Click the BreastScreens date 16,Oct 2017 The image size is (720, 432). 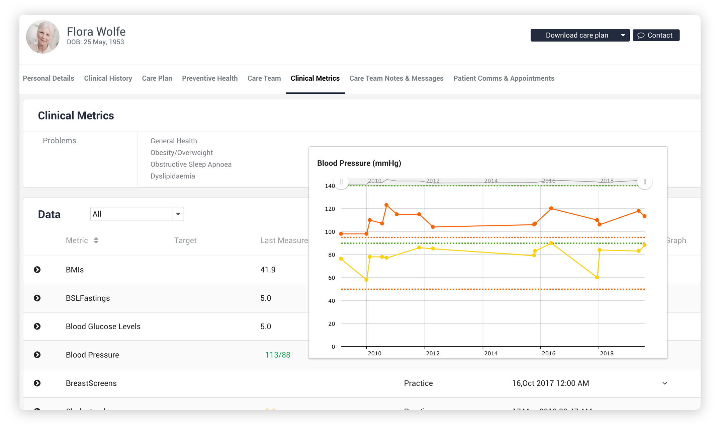(551, 383)
